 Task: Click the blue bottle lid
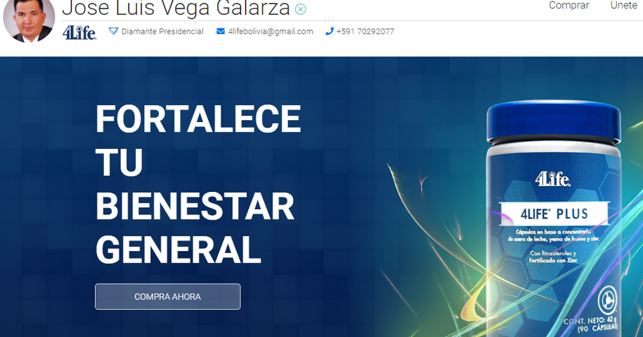(554, 121)
